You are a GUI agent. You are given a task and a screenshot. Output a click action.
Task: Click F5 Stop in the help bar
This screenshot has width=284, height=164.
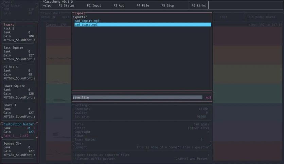coord(167,6)
